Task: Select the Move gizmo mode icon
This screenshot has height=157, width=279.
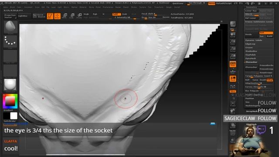Action: 65,16
